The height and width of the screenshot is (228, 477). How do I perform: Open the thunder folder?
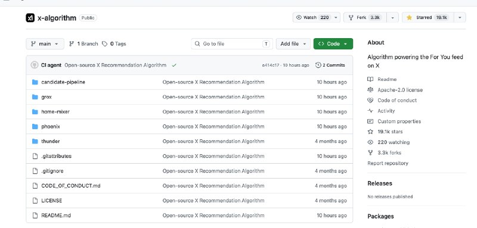(51, 141)
